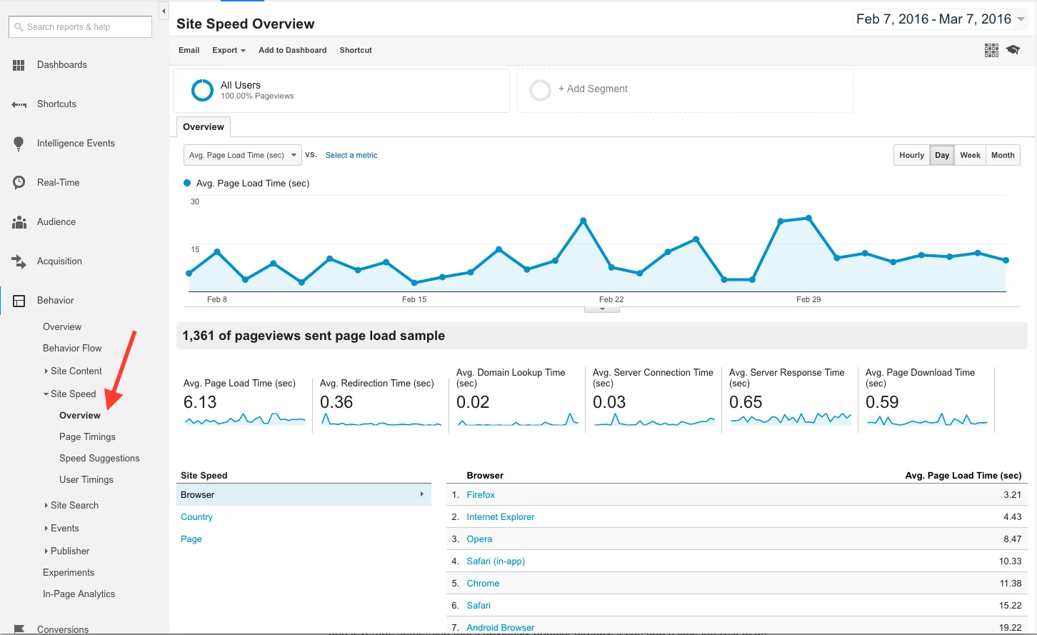The height and width of the screenshot is (635, 1037).
Task: Switch chart granularity to Week
Action: pyautogui.click(x=970, y=155)
